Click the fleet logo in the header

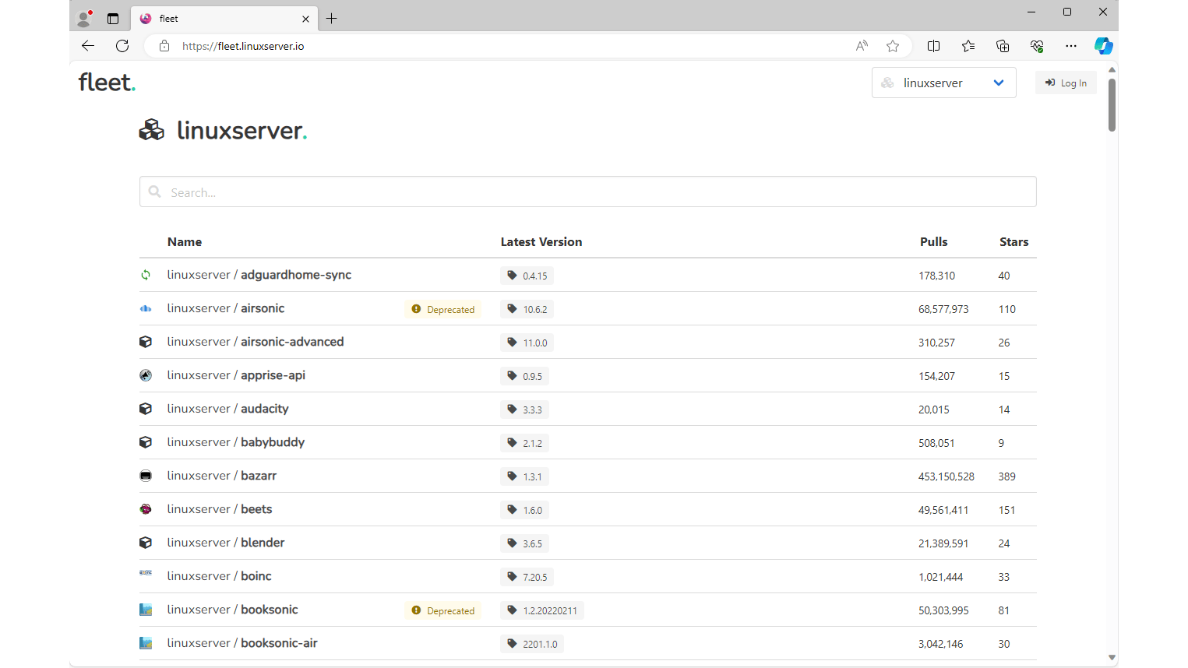pyautogui.click(x=107, y=82)
